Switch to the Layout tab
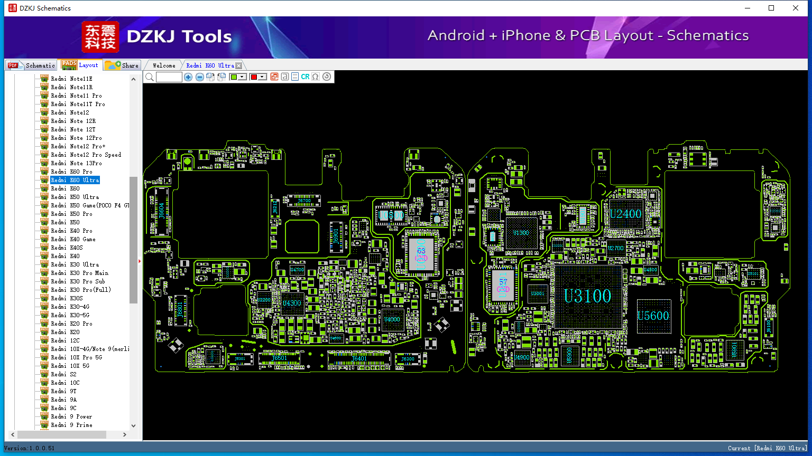 pyautogui.click(x=80, y=65)
